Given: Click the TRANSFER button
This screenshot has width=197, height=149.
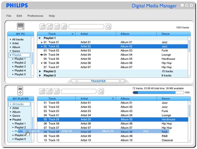Looking at the screenshot, I should pos(98,81).
